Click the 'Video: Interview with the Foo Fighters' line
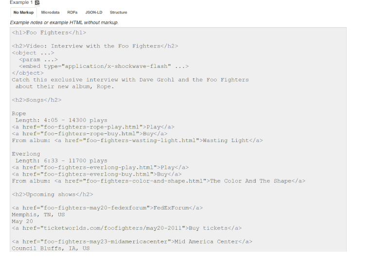The image size is (389, 257). [x=95, y=46]
